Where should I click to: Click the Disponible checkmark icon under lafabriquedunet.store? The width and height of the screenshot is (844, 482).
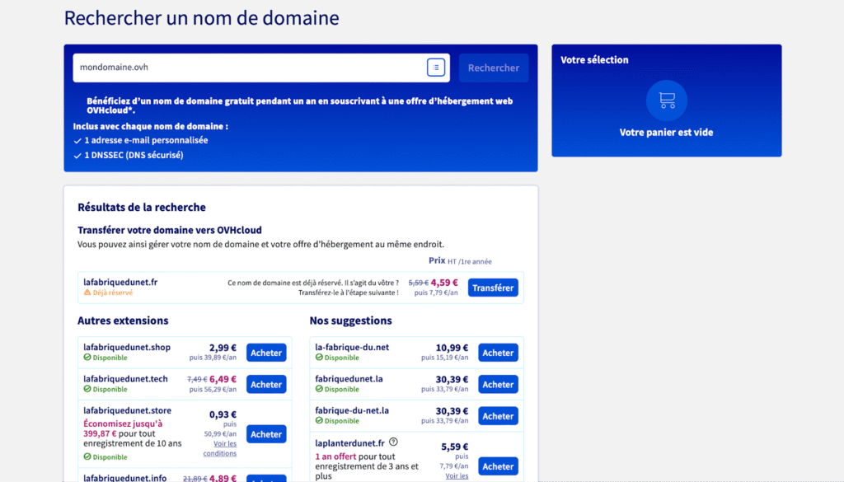tap(87, 456)
